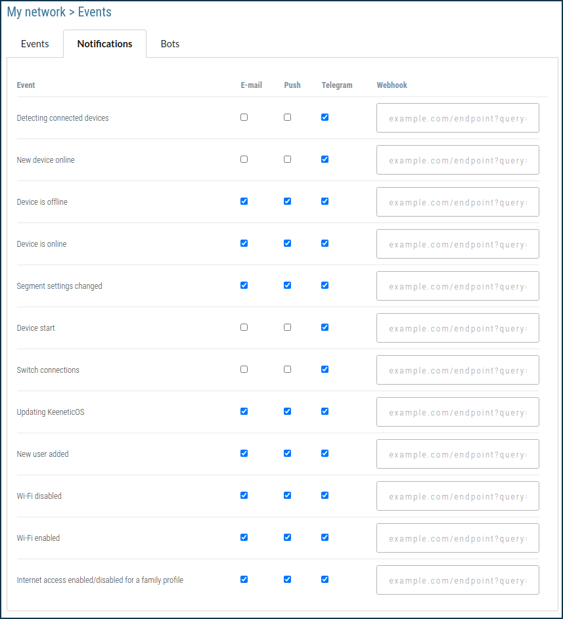Select Webhook field for Wi-Fi enabled
Image resolution: width=563 pixels, height=619 pixels.
pos(457,538)
